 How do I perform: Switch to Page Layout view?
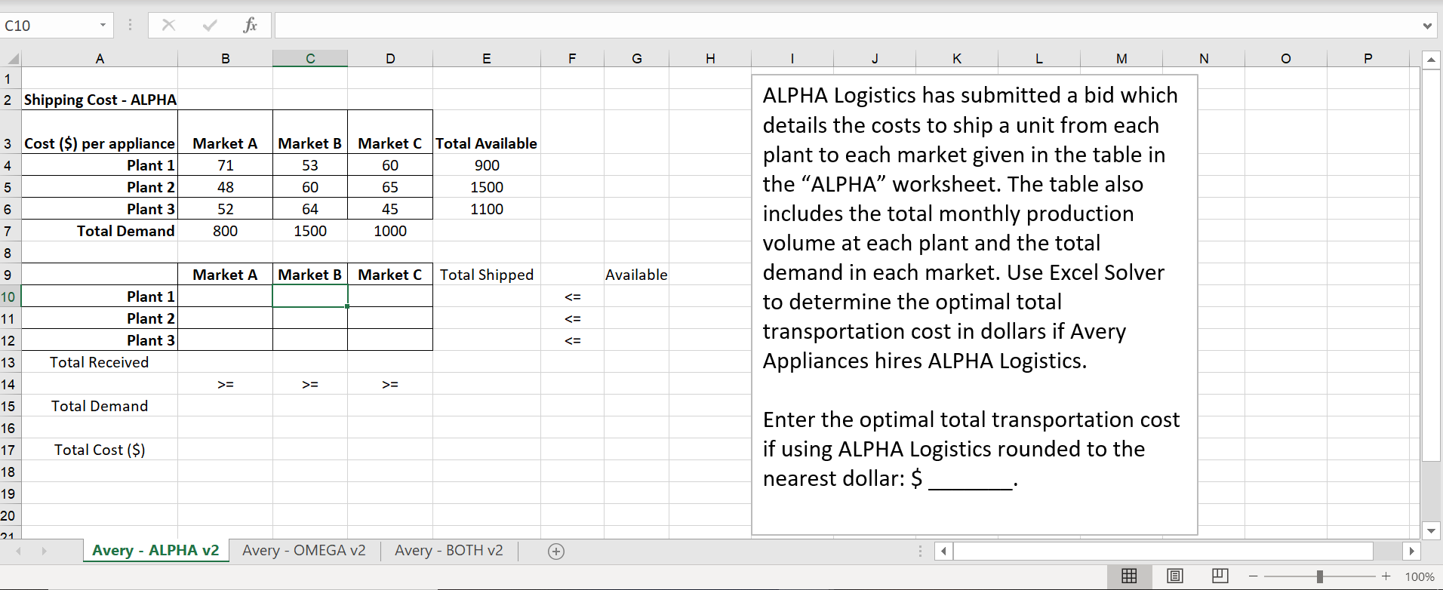click(1175, 576)
